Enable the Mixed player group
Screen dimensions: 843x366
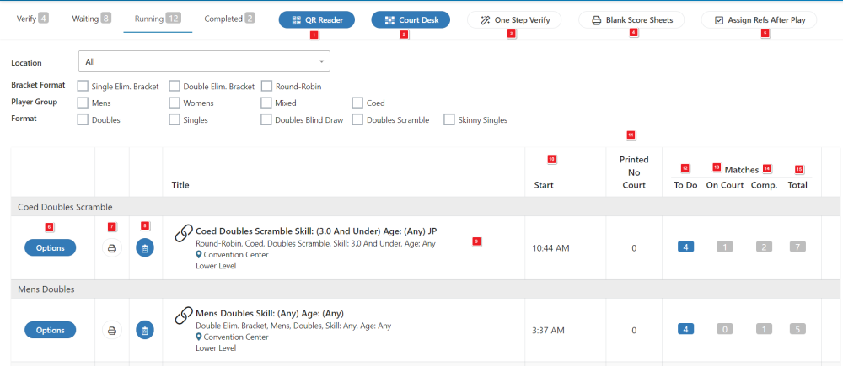click(x=266, y=103)
